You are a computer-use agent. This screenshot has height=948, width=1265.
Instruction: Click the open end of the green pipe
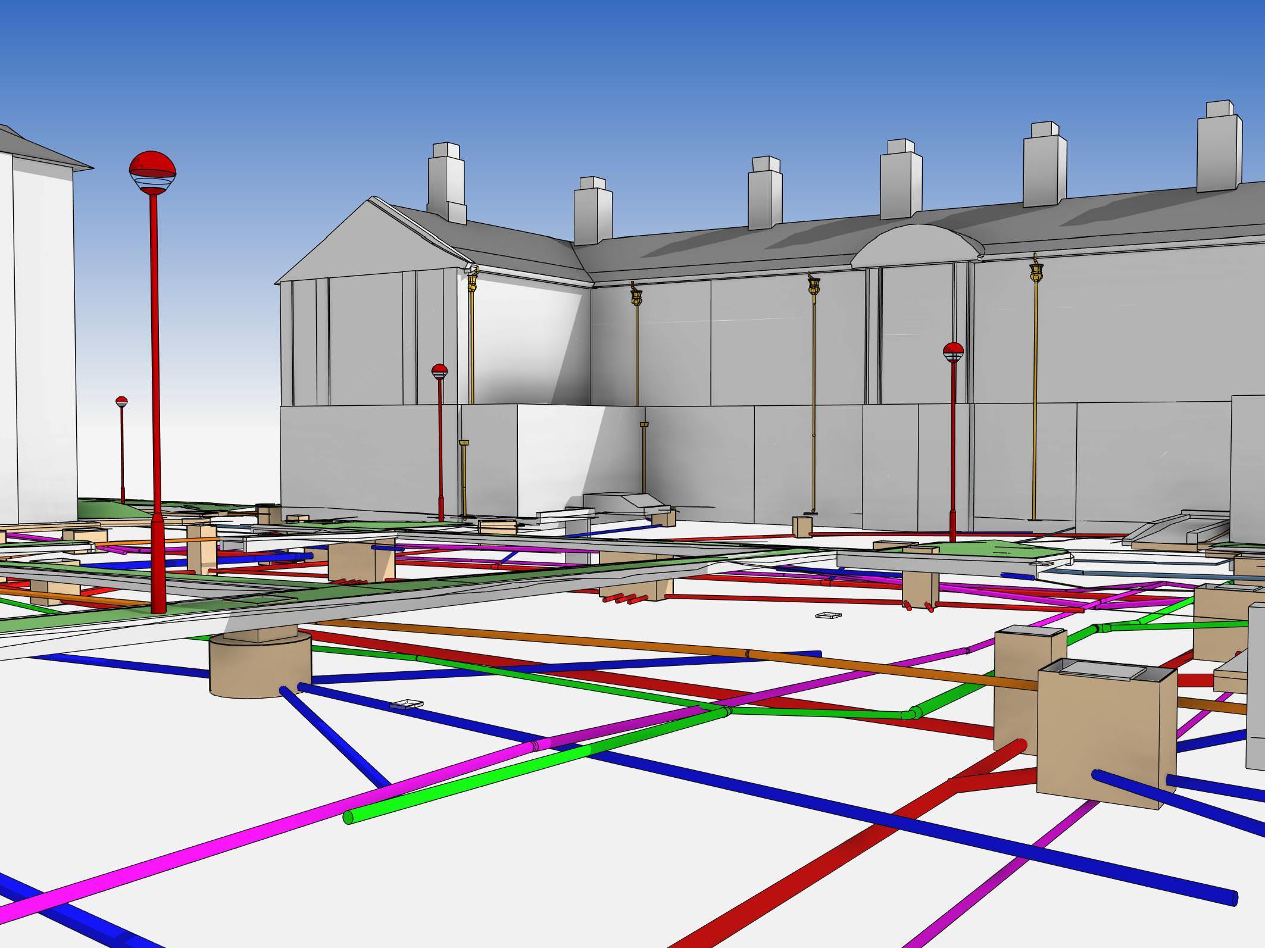click(348, 818)
